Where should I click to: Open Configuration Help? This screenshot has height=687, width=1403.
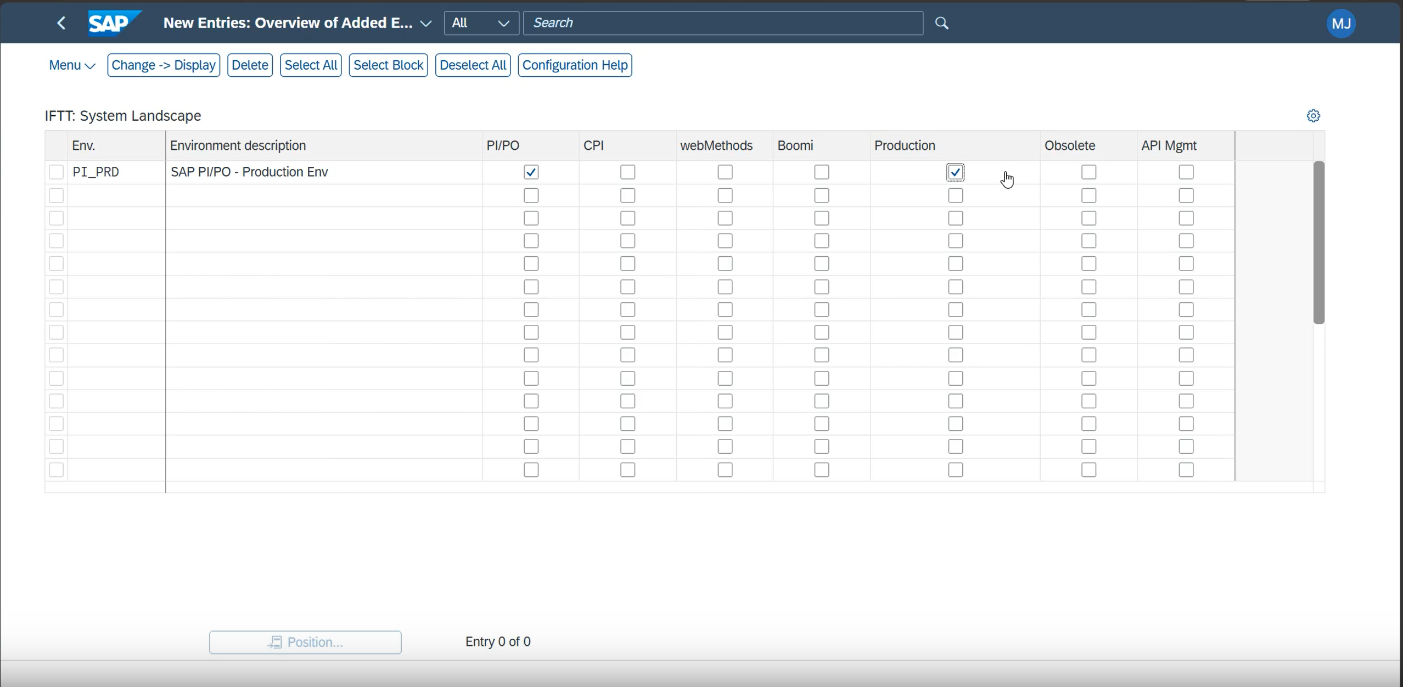click(575, 65)
